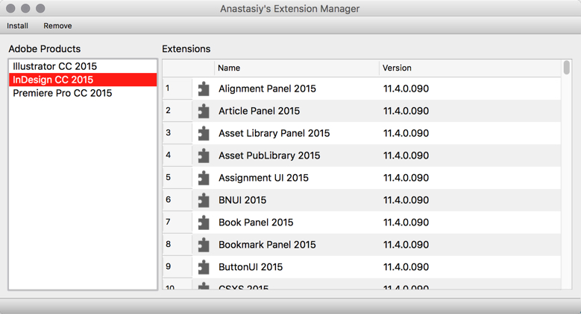This screenshot has width=581, height=314.
Task: Select the Asset PubLibrary 2015 name
Action: click(x=269, y=156)
